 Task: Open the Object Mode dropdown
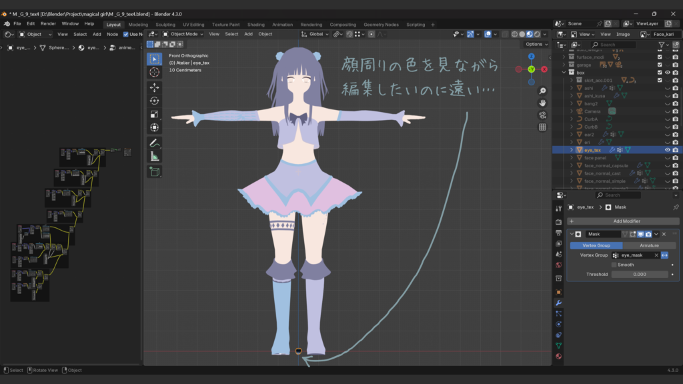[x=183, y=34]
